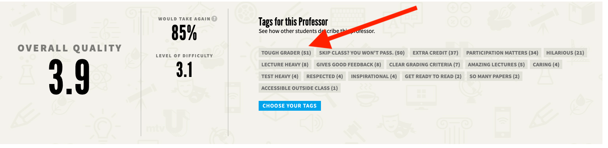Click the Hilarious (21) tag

coord(565,53)
